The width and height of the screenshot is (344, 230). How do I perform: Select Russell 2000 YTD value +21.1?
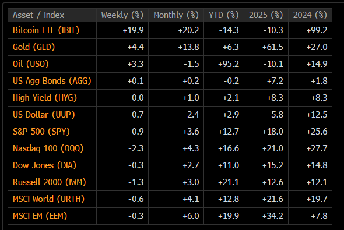229,182
